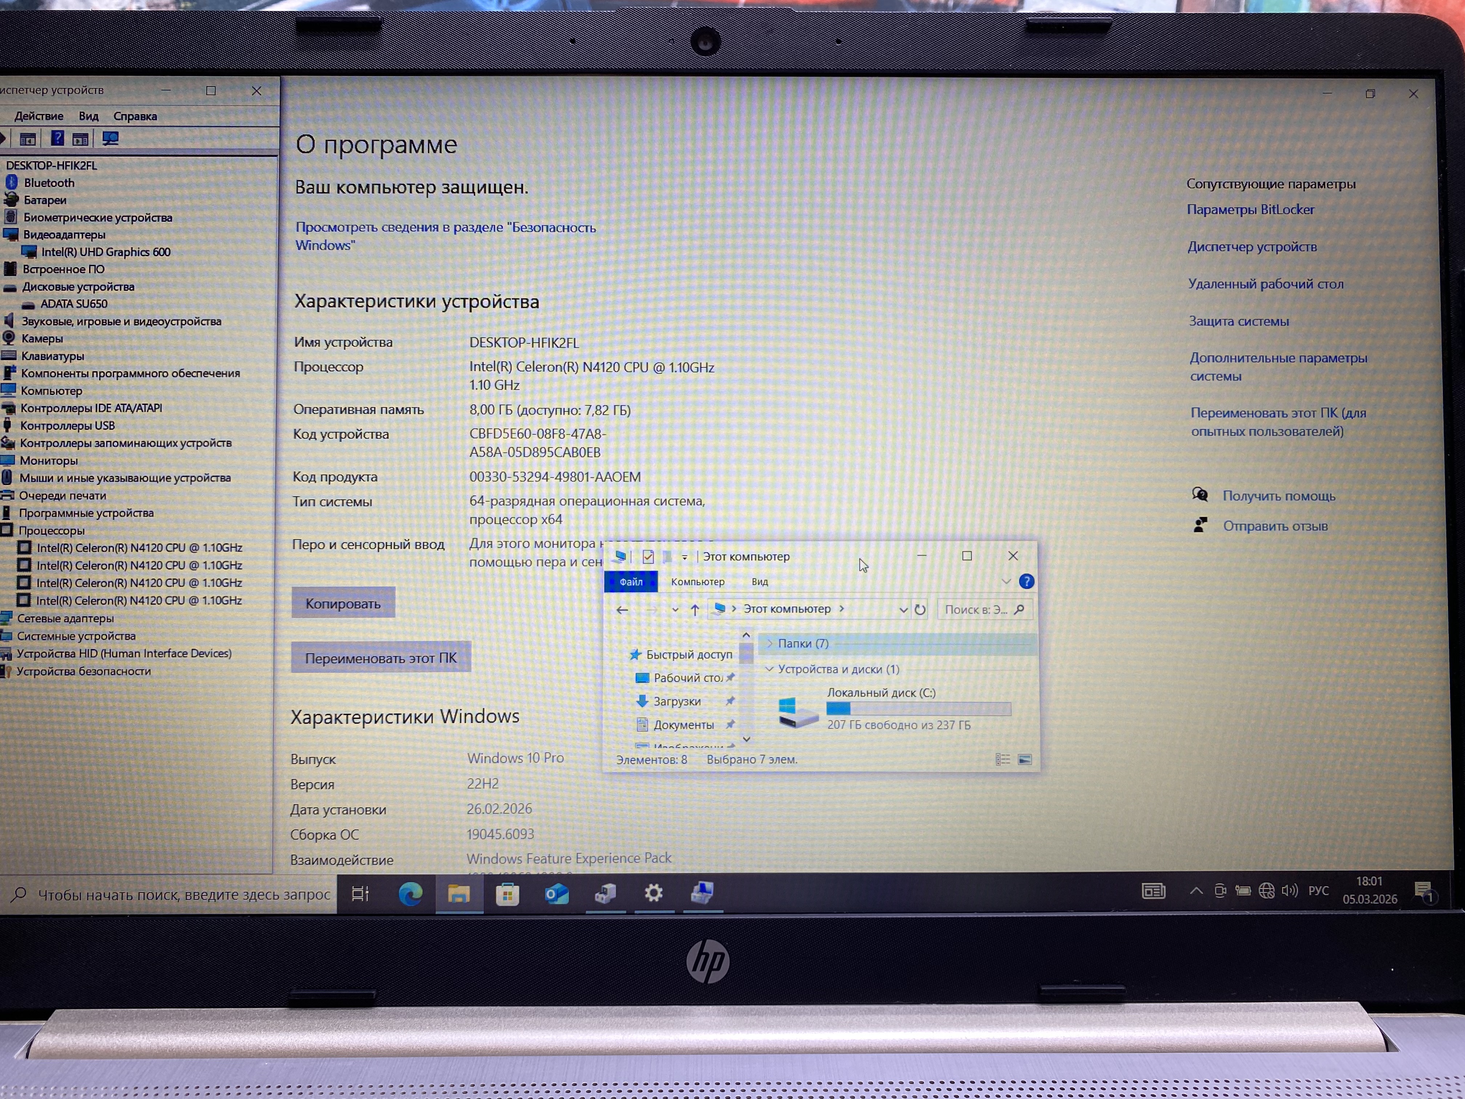Click the refresh icon in Explorer address bar
This screenshot has height=1099, width=1465.
coord(920,609)
